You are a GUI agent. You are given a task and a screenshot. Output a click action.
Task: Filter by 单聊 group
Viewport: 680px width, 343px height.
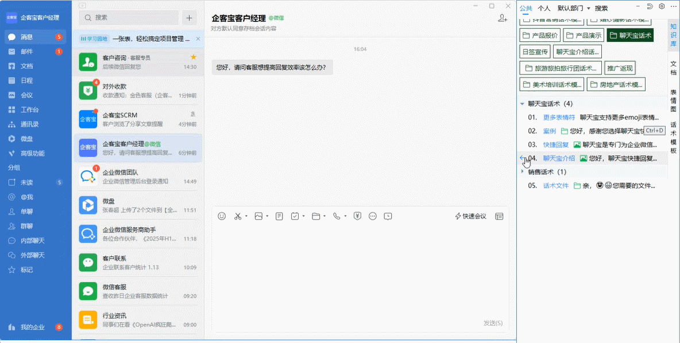pyautogui.click(x=36, y=211)
